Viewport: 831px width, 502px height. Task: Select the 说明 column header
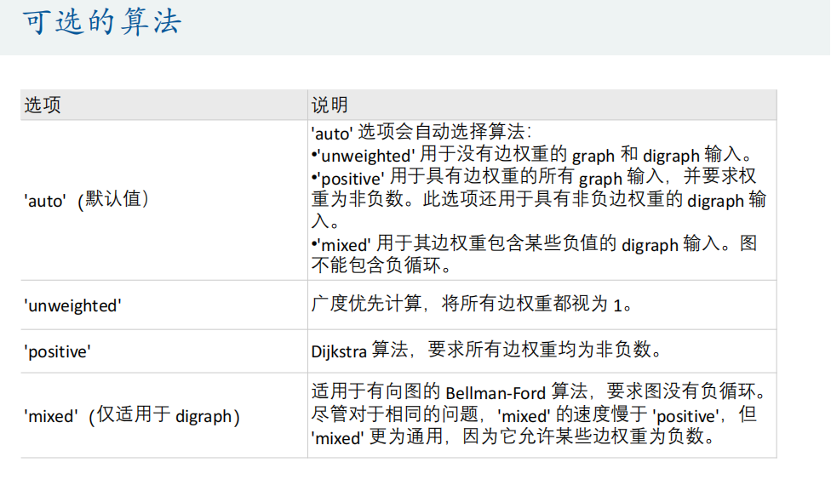click(x=330, y=106)
